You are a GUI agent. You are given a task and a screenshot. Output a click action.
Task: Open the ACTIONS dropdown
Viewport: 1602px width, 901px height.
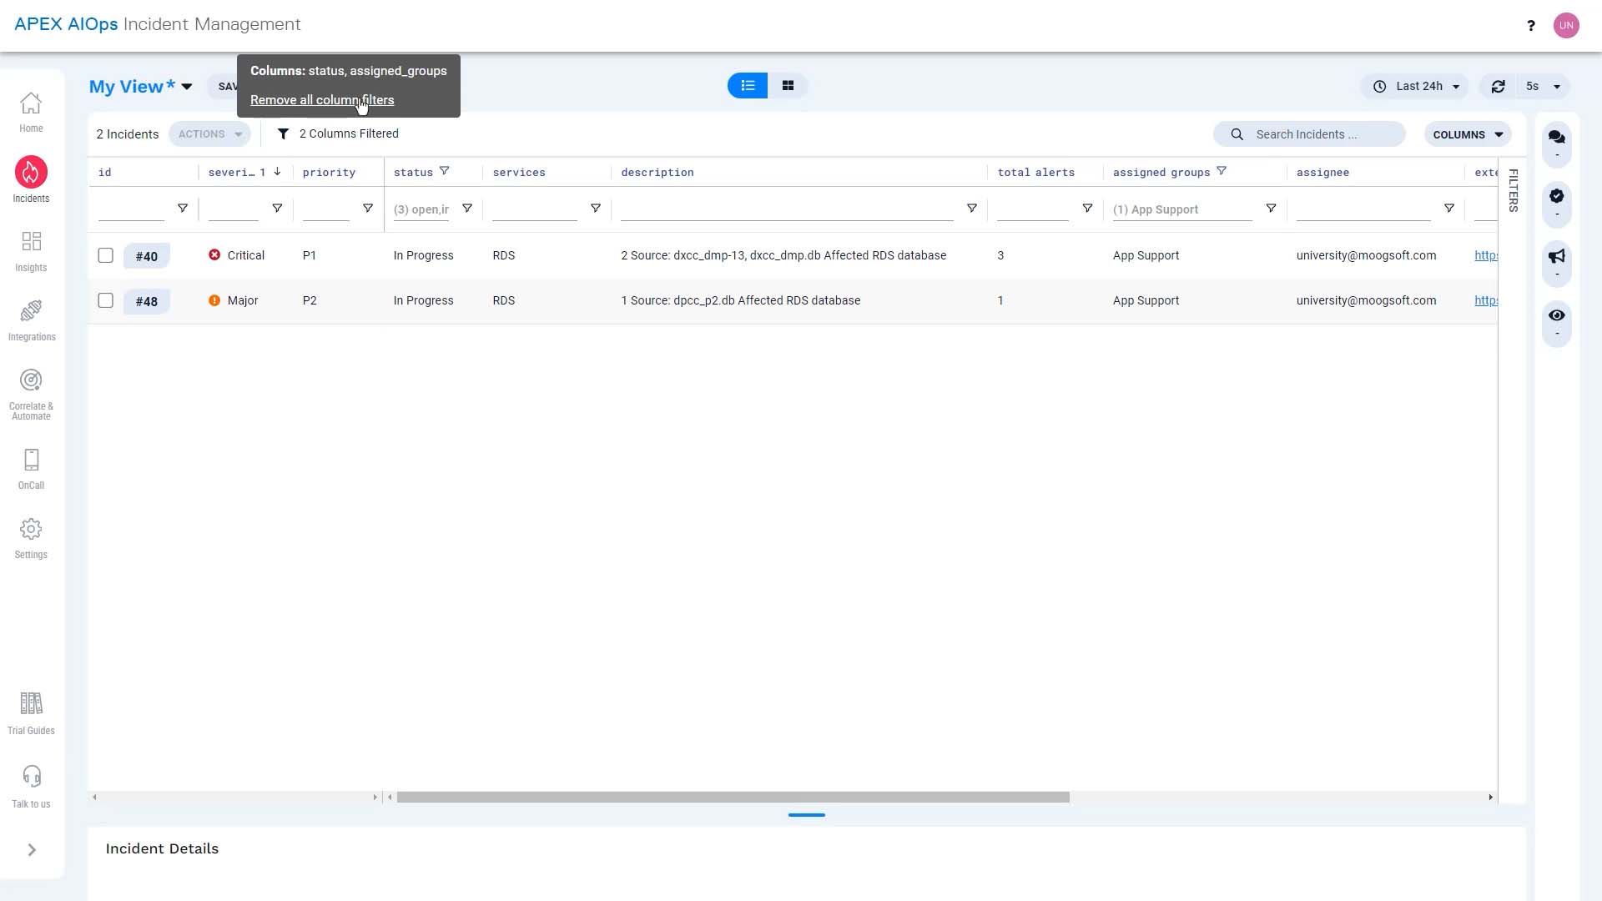tap(209, 133)
